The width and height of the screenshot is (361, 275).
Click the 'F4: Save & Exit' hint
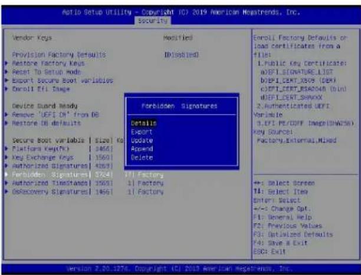coord(280,243)
